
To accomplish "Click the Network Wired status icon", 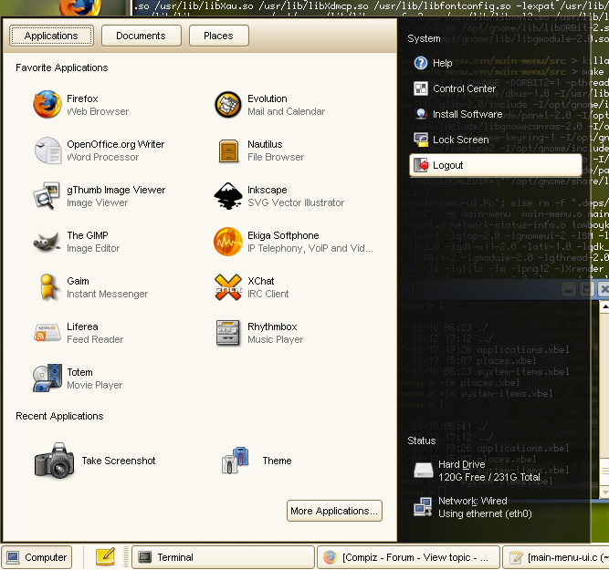I will (x=423, y=507).
